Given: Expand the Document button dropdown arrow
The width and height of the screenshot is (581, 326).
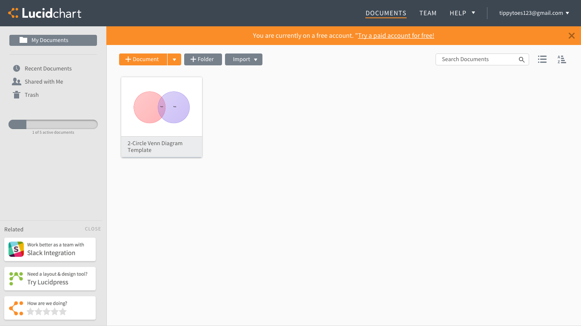Looking at the screenshot, I should tap(174, 59).
